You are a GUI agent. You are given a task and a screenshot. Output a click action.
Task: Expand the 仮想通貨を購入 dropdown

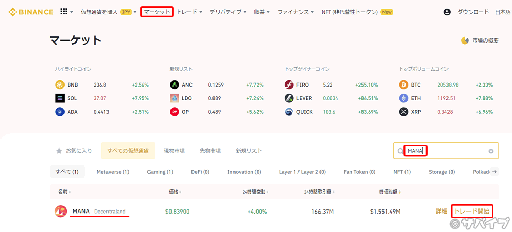click(135, 12)
